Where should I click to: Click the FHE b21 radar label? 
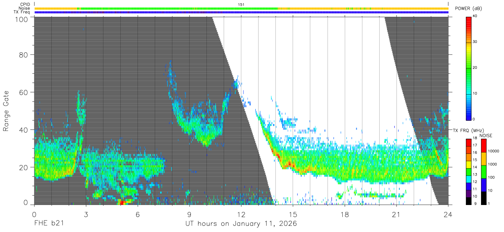tap(49, 224)
